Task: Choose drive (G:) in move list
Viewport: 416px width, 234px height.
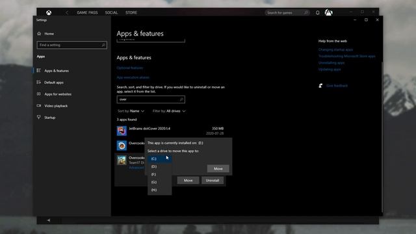Action: tap(159, 182)
